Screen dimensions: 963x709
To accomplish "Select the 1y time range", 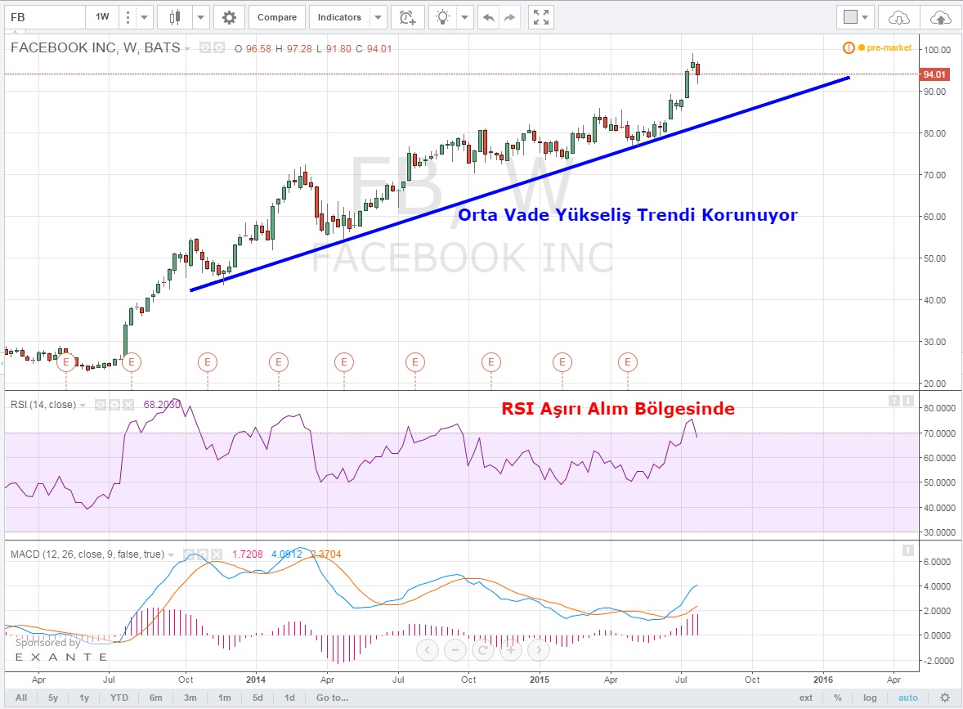I will (84, 698).
